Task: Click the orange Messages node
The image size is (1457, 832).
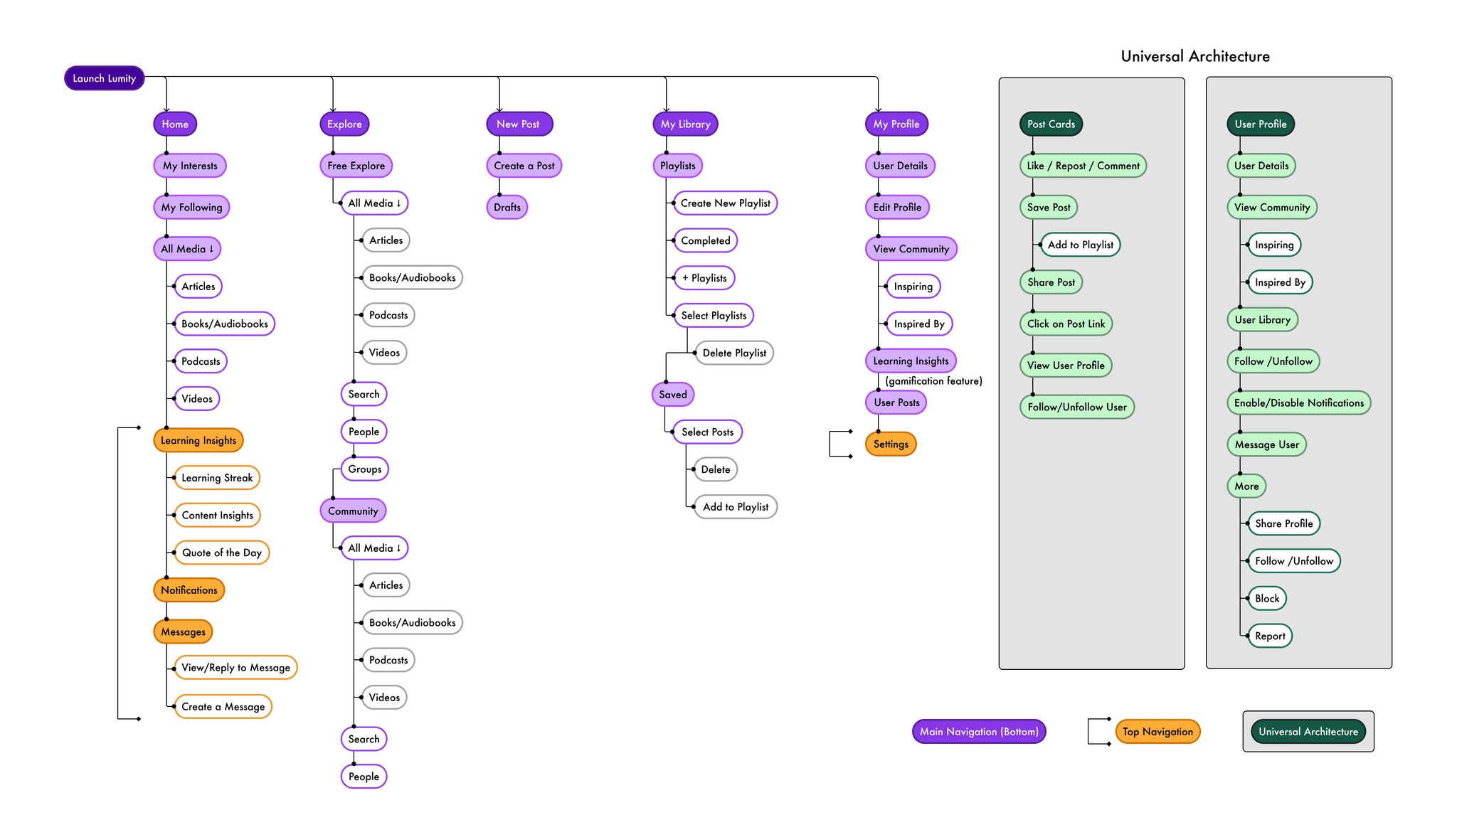Action: click(x=183, y=631)
